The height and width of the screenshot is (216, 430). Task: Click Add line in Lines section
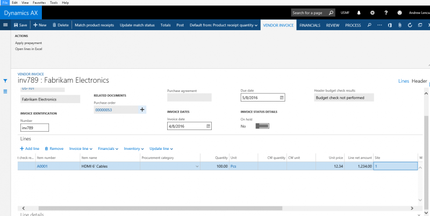(x=30, y=149)
